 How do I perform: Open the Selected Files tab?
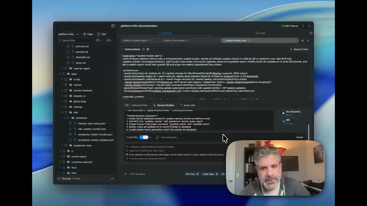click(136, 105)
